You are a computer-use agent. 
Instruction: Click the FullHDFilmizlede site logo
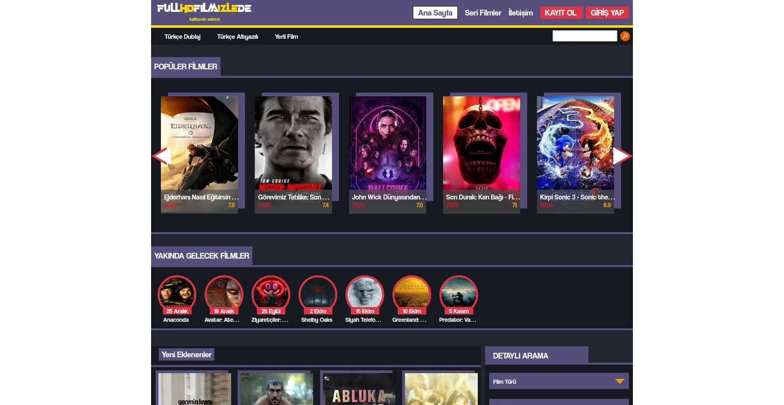pyautogui.click(x=204, y=9)
